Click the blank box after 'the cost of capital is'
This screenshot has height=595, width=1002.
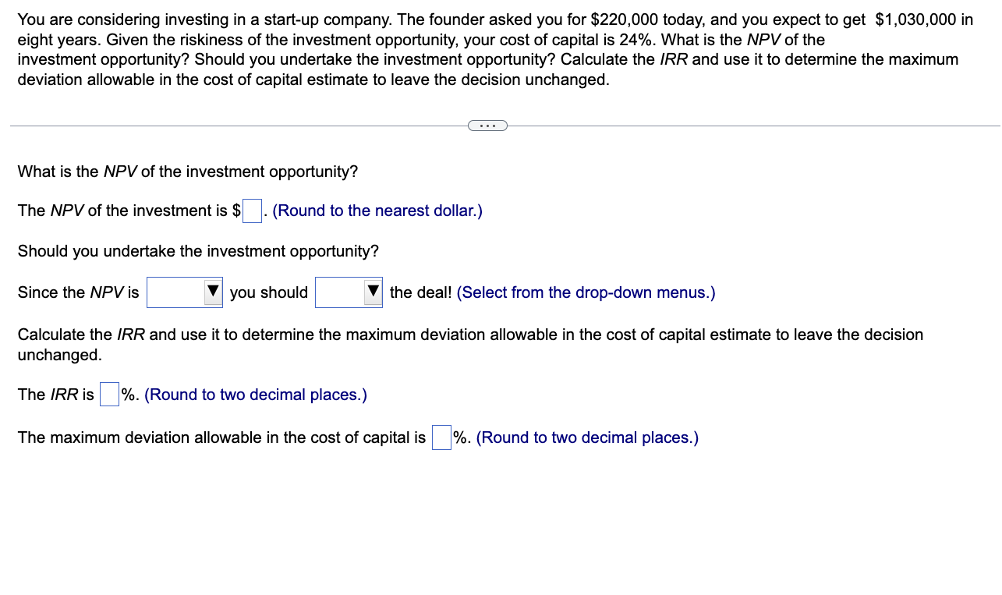(441, 437)
